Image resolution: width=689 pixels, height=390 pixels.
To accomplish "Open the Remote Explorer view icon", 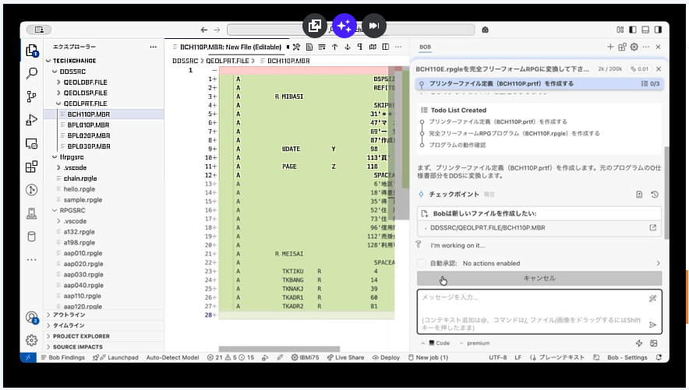I will point(32,143).
